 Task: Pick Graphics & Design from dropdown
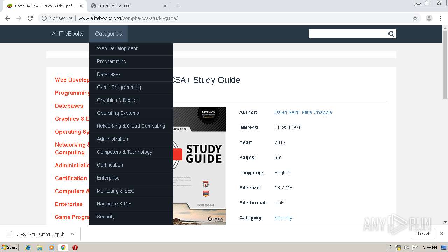(x=131, y=100)
